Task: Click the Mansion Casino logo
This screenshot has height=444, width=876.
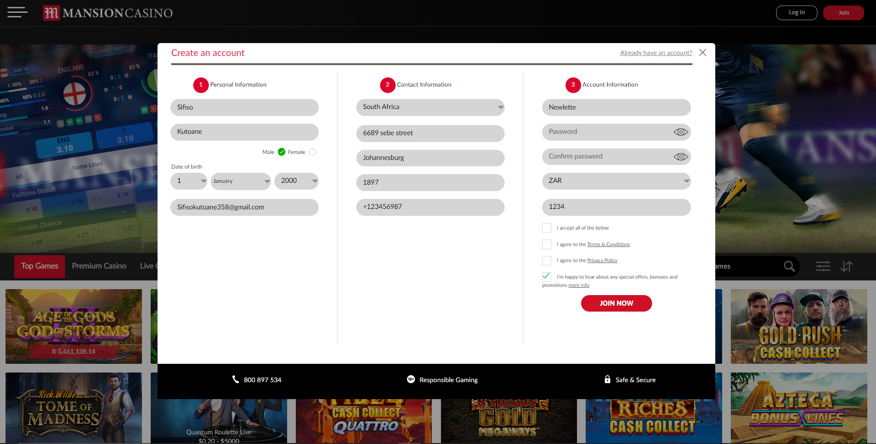Action: [108, 13]
